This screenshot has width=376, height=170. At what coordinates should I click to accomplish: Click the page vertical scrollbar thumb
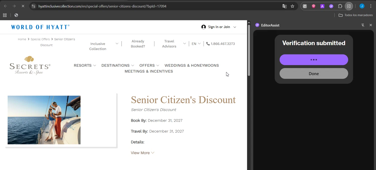249,50
